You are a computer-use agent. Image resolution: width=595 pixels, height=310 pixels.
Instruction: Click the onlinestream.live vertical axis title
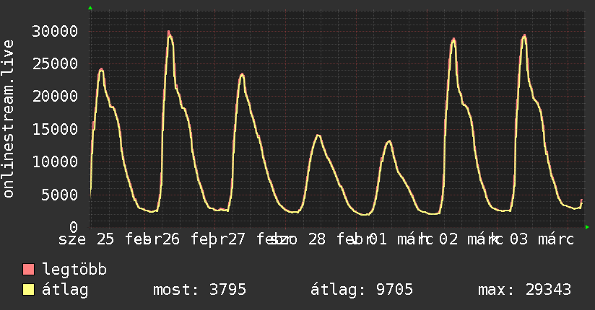click(x=9, y=119)
